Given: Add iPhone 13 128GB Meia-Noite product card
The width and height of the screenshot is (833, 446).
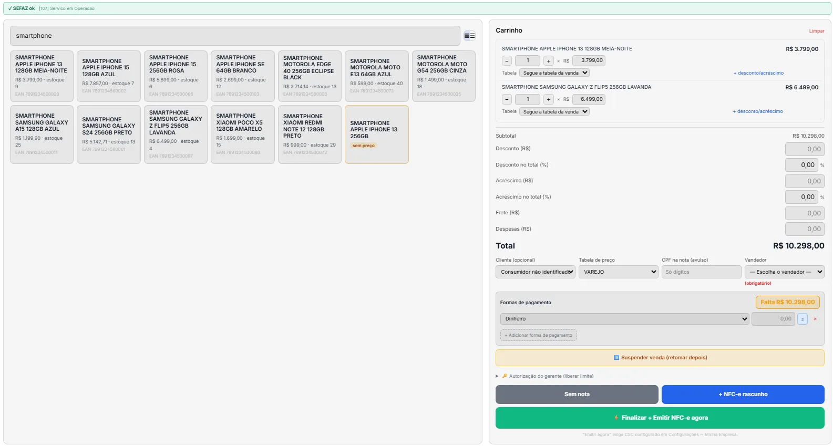Looking at the screenshot, I should [x=42, y=76].
